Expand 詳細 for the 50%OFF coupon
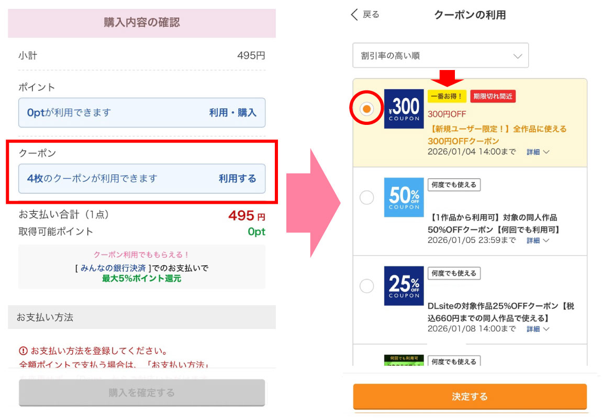 coord(538,240)
